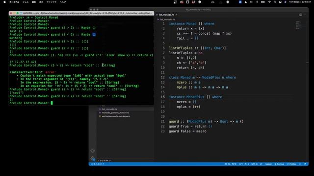
Task: Click the battery icon in menu bar
Action: click(263, 2)
